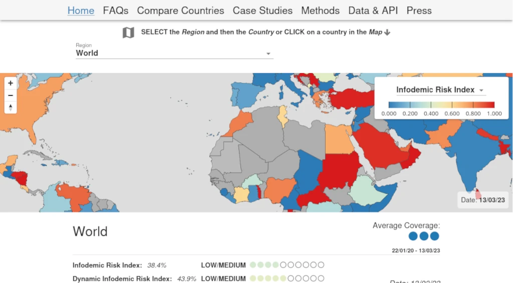Navigate to Compare Countries
Viewport: 513px width, 283px height.
point(180,11)
